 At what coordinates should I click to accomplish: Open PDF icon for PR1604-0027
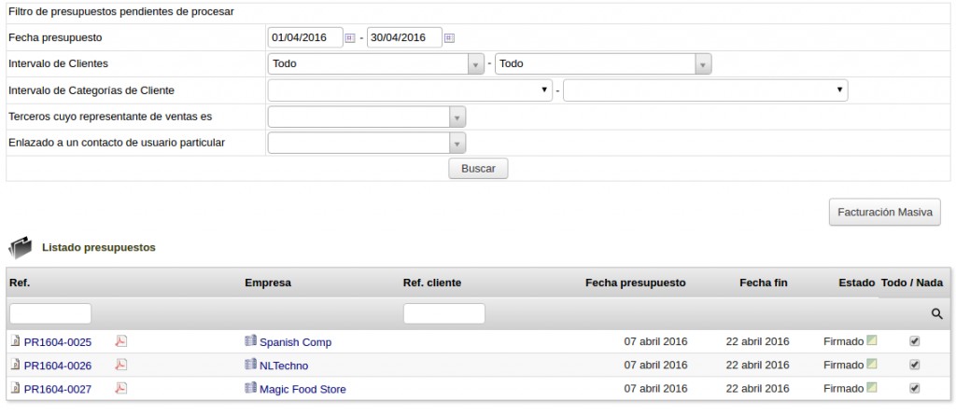tap(120, 388)
